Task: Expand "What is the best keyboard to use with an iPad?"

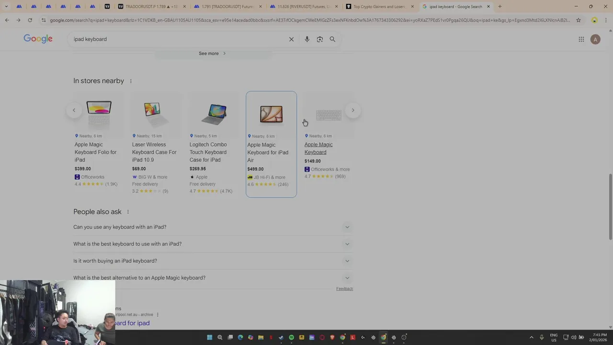Action: click(x=212, y=244)
